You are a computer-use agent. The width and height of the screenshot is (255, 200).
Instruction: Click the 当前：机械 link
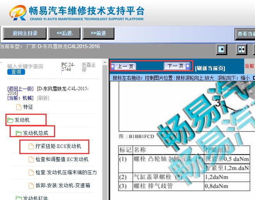[20, 98]
